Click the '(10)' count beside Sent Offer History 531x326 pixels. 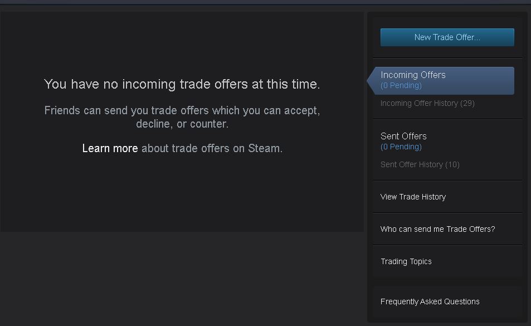452,164
